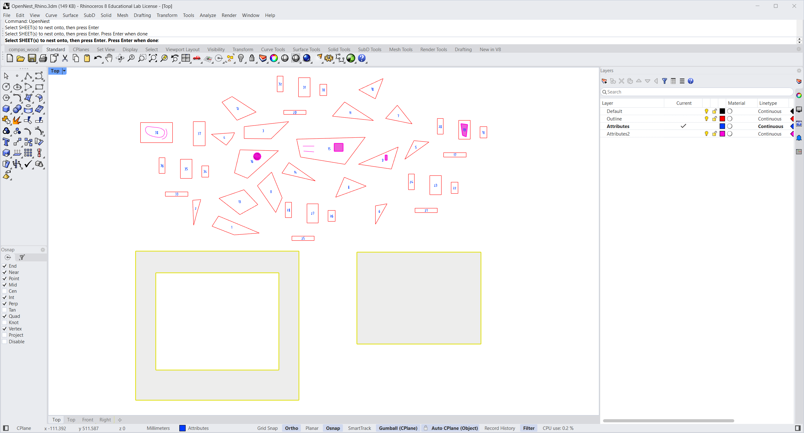Click the Print icon
The image size is (804, 433).
43,58
